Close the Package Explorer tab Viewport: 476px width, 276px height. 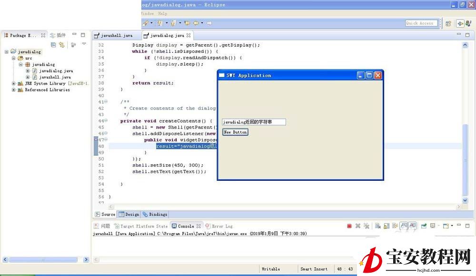coord(43,35)
